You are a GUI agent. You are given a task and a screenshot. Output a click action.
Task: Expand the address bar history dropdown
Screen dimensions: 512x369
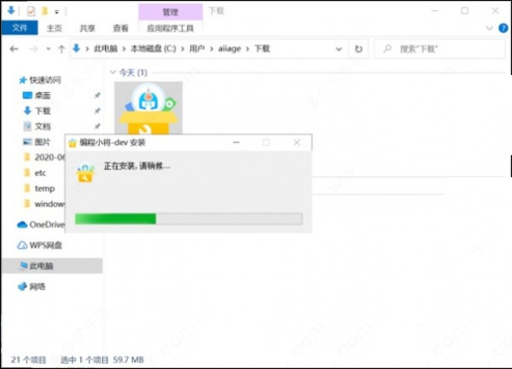[339, 49]
